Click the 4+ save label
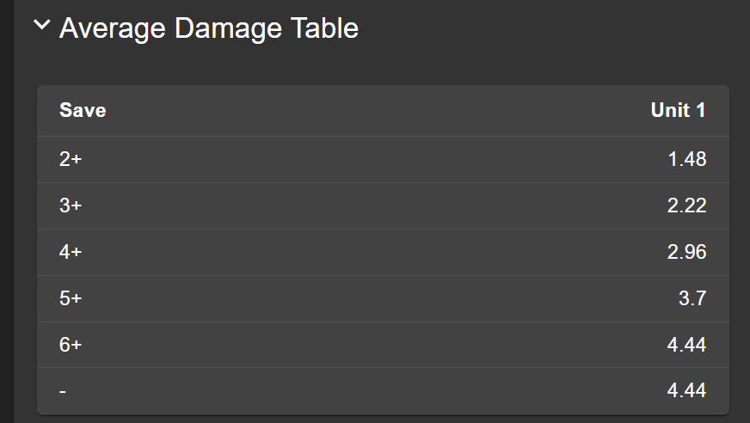The width and height of the screenshot is (750, 423). tap(71, 252)
